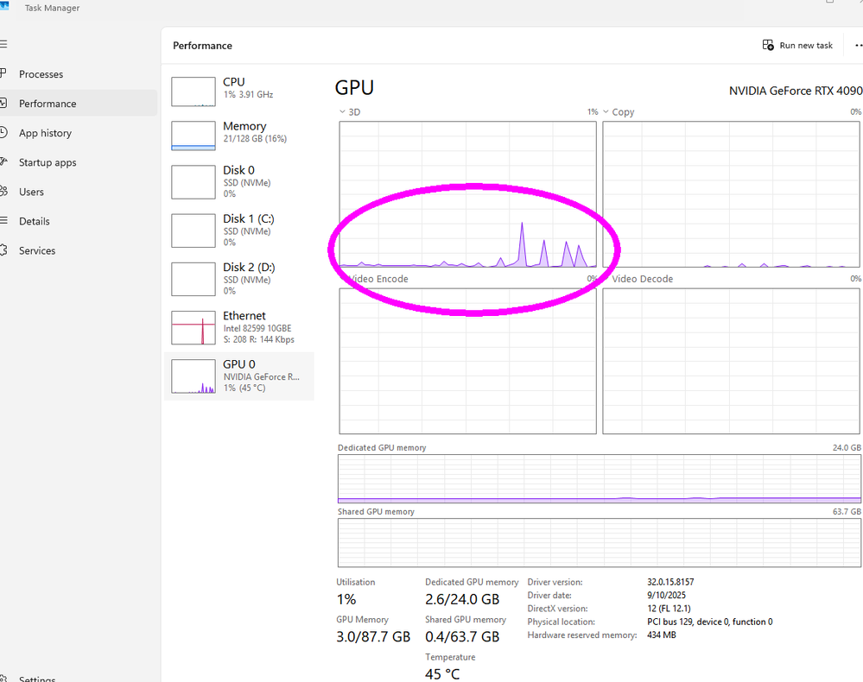Click the Users icon in sidebar
The width and height of the screenshot is (863, 682).
tap(3, 192)
